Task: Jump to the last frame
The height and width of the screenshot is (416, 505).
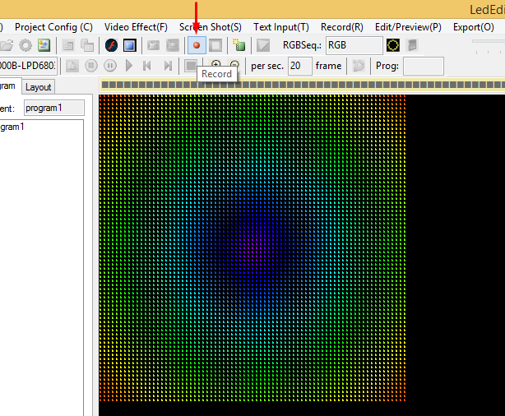Action: [x=168, y=66]
